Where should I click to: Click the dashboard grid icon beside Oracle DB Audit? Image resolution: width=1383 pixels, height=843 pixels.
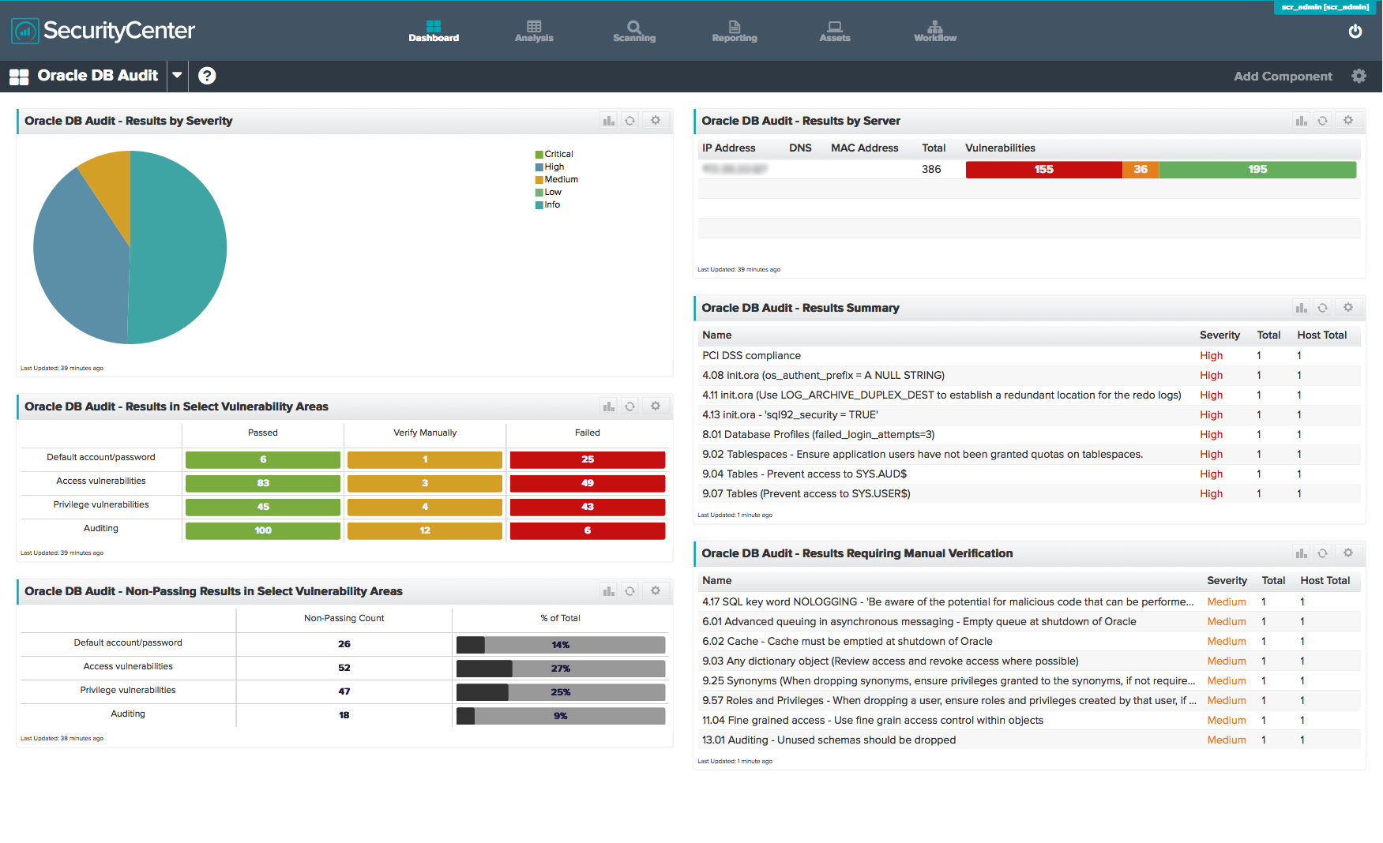pos(19,77)
